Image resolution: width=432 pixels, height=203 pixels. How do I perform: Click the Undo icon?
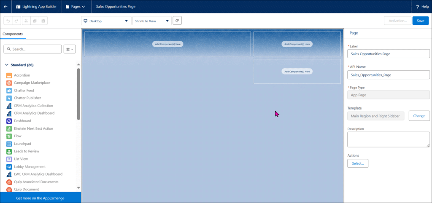(x=8, y=21)
